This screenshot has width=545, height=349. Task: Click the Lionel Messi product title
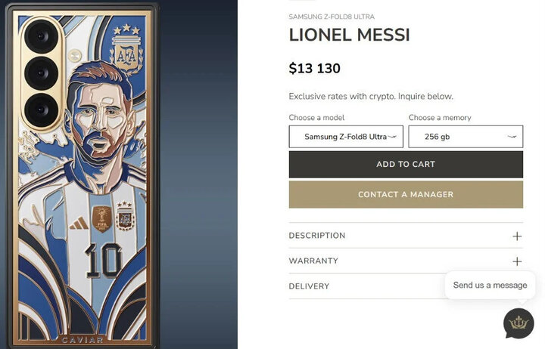349,35
